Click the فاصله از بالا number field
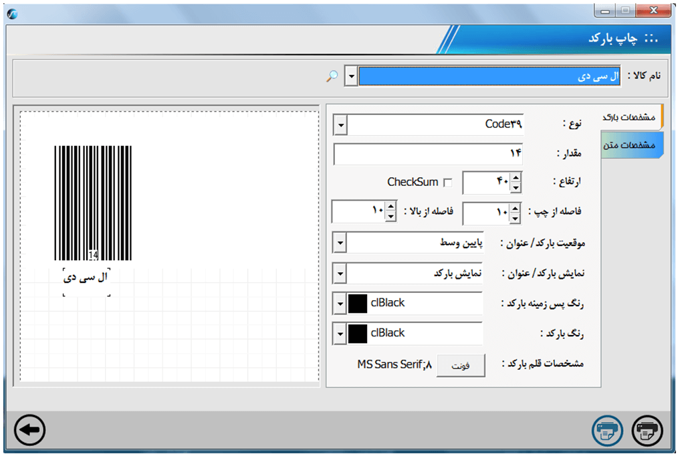 click(x=359, y=211)
